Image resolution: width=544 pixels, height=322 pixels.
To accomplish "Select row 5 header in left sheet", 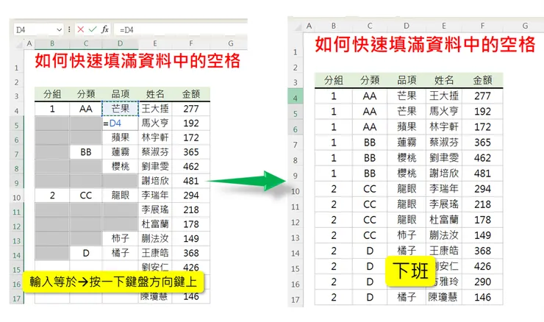I will pos(16,125).
